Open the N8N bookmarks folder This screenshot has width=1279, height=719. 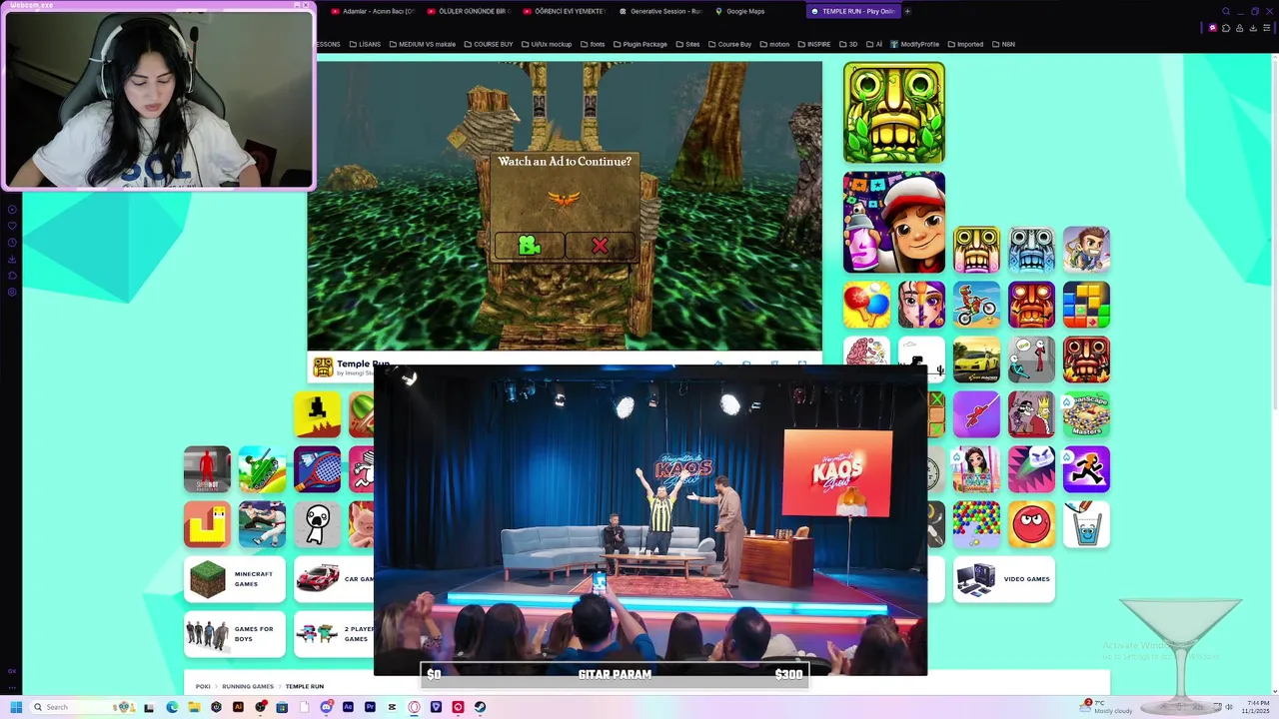coord(1003,44)
